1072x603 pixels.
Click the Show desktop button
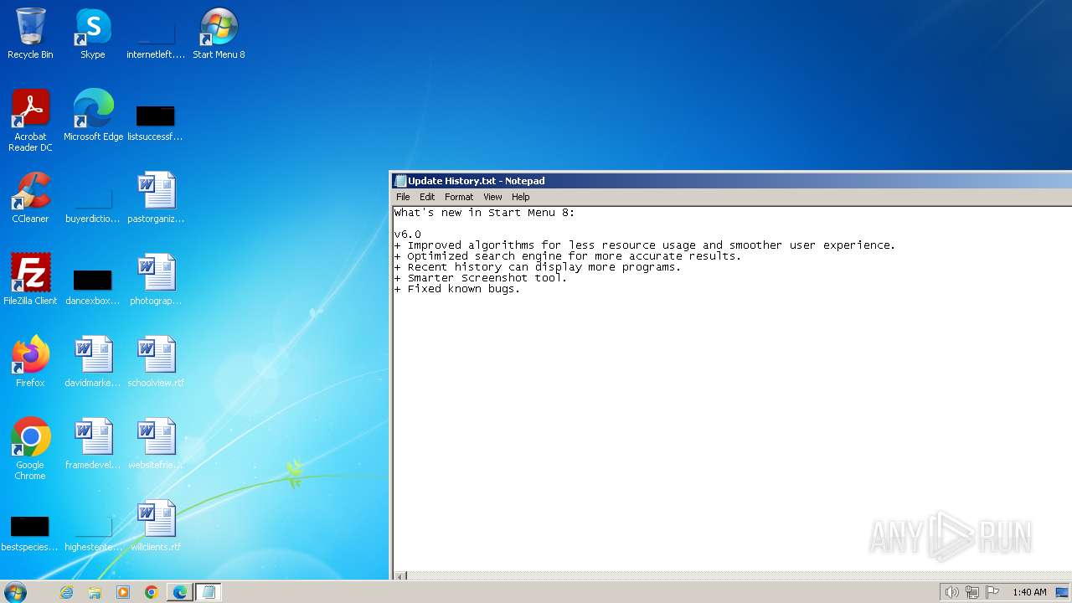coord(1063,592)
